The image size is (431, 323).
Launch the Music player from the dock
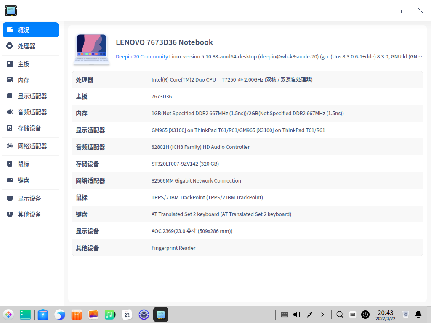click(110, 314)
